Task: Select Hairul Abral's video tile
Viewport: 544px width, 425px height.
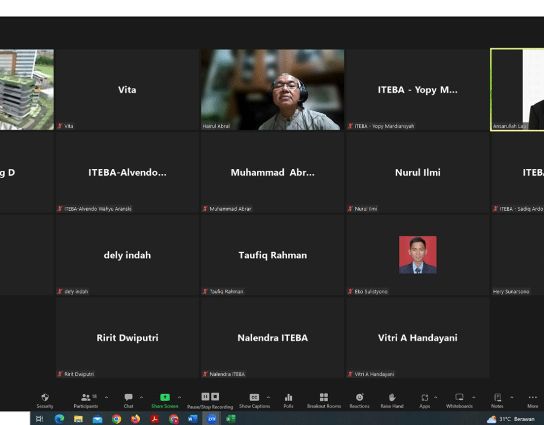Action: click(x=273, y=90)
